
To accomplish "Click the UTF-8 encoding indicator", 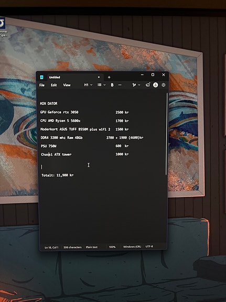I will 149,246.
